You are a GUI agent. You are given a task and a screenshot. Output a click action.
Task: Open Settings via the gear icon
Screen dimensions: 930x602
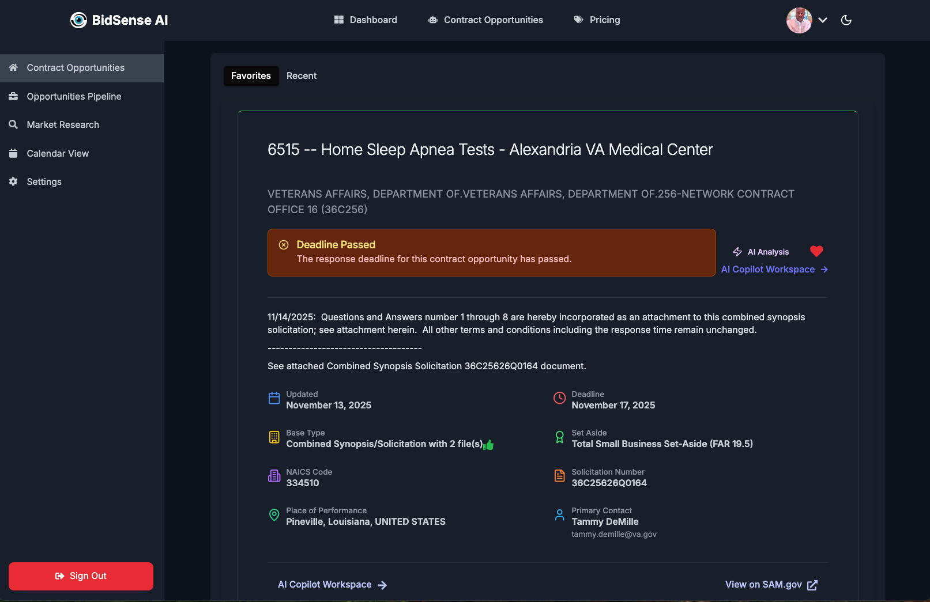[13, 181]
